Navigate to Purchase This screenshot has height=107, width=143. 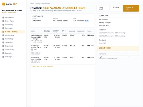(x=13, y=28)
